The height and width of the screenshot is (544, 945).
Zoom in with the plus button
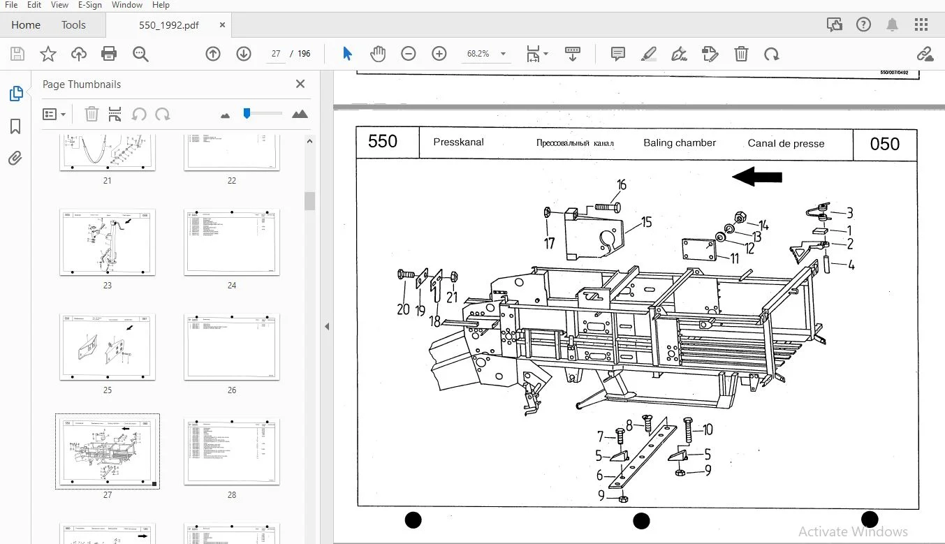tap(439, 54)
